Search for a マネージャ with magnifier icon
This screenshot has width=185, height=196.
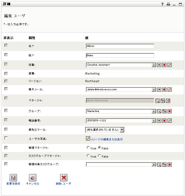(x=158, y=101)
